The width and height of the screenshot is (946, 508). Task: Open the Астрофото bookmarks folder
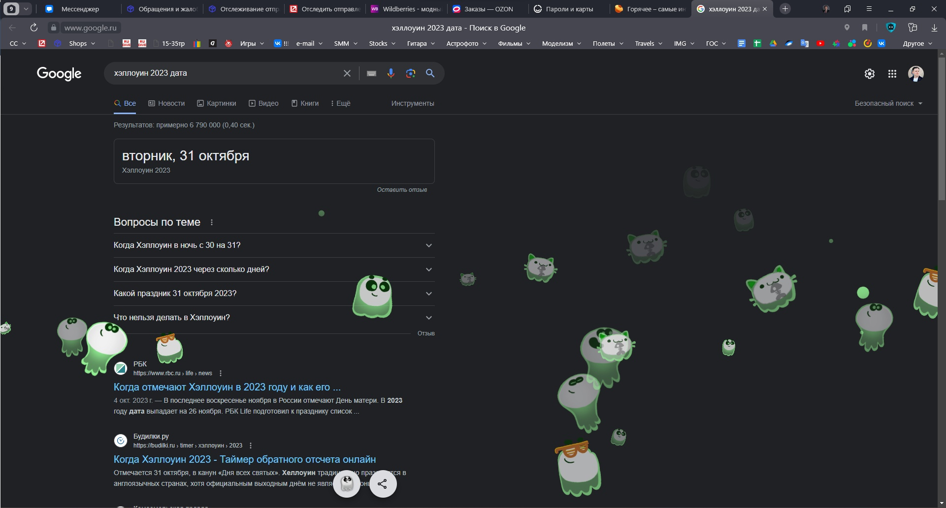click(466, 43)
